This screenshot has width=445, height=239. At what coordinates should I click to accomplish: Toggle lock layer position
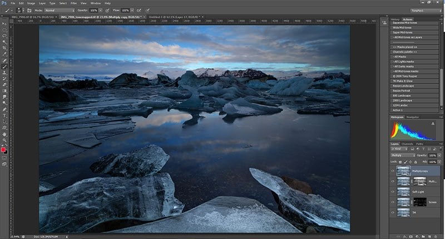(x=411, y=162)
